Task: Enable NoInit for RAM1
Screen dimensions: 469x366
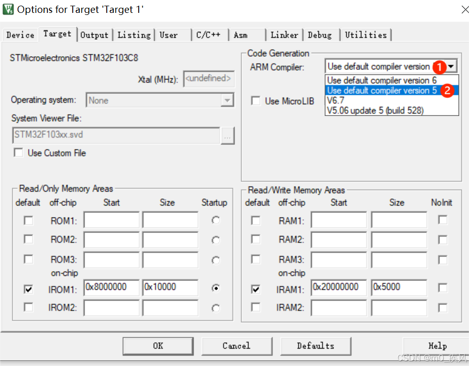Action: (x=443, y=220)
